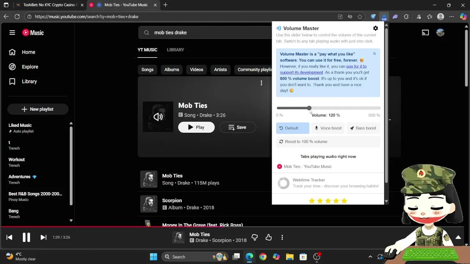Open Windows Start menu
The height and width of the screenshot is (264, 470).
pos(153,257)
